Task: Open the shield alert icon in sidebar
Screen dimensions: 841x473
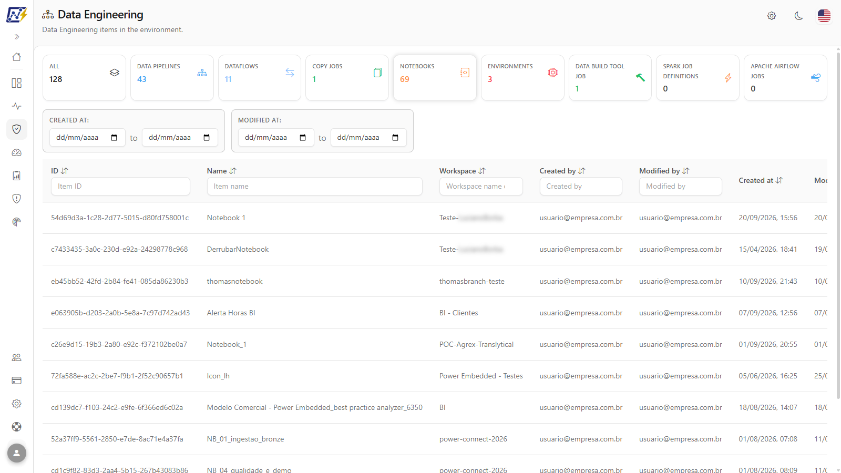Action: (x=17, y=199)
